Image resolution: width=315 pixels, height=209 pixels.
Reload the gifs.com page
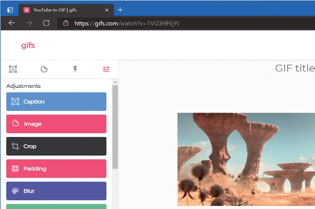pyautogui.click(x=46, y=23)
